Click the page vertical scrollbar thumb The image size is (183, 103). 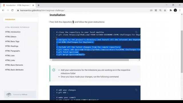coord(182,51)
